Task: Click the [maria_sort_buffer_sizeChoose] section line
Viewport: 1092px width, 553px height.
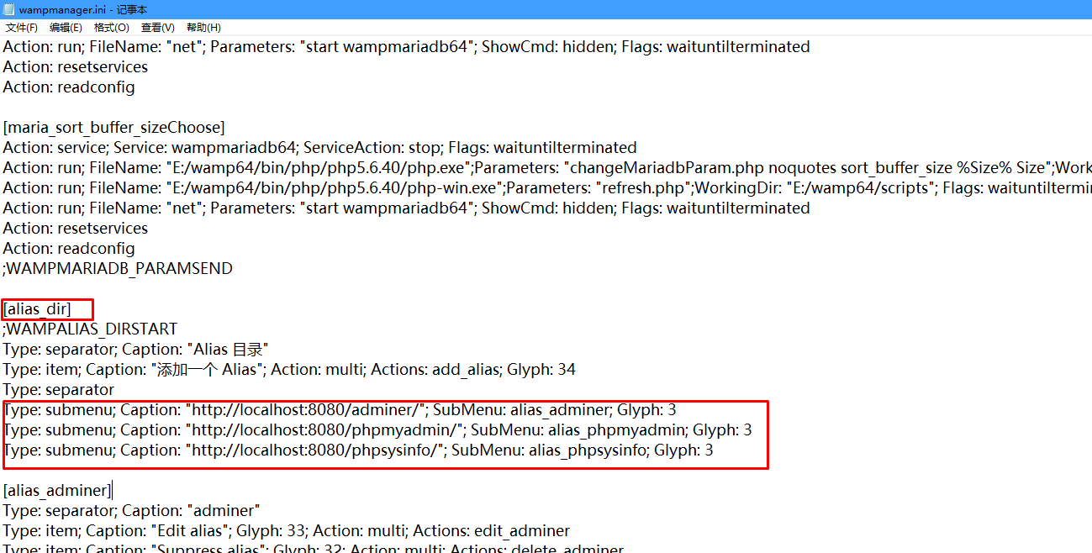Action: (x=114, y=128)
